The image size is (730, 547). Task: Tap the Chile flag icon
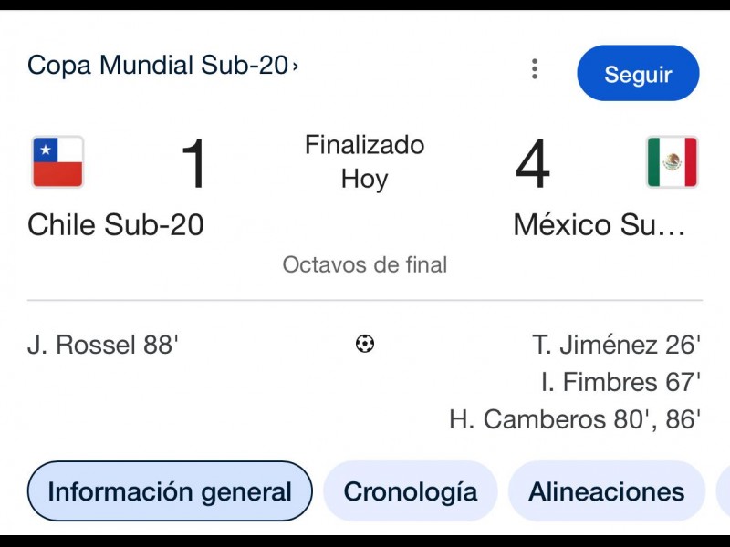click(x=57, y=162)
